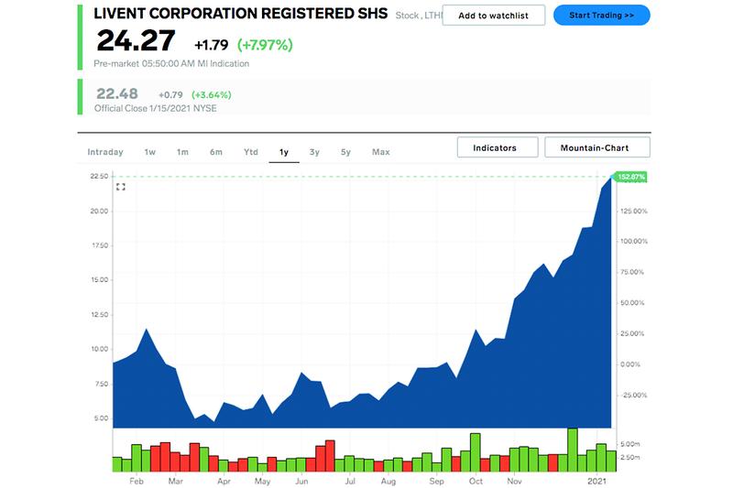The width and height of the screenshot is (733, 488).
Task: Click Add to watchlist button
Action: 493,16
